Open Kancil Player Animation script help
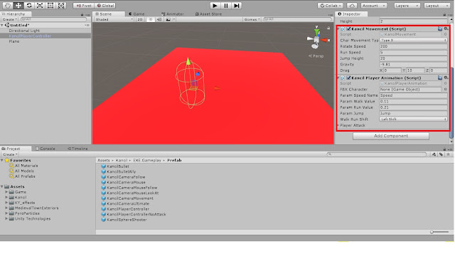 click(x=440, y=78)
